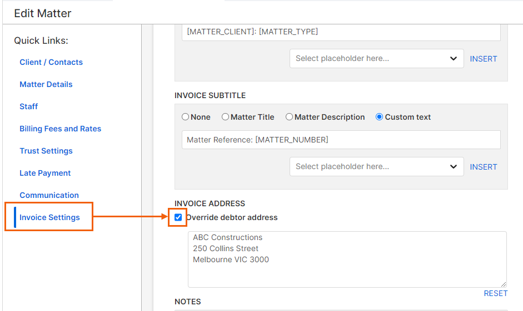Image resolution: width=523 pixels, height=311 pixels.
Task: Click RESET under the address box
Action: click(x=496, y=293)
